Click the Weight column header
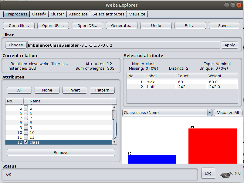 point(222,76)
